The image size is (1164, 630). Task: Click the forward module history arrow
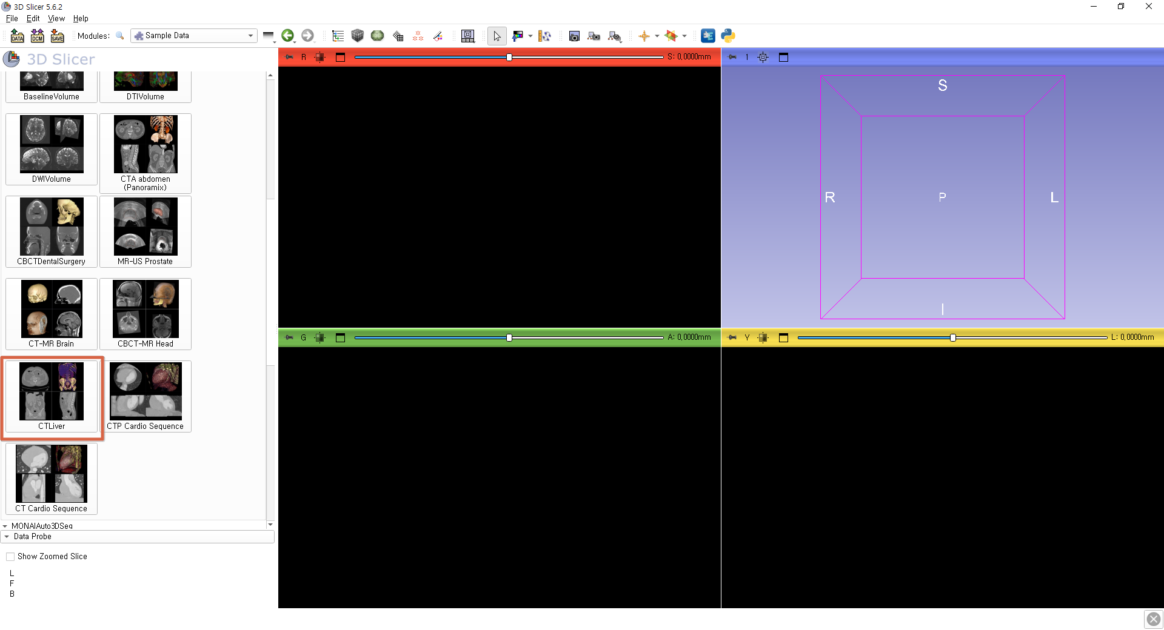point(308,36)
